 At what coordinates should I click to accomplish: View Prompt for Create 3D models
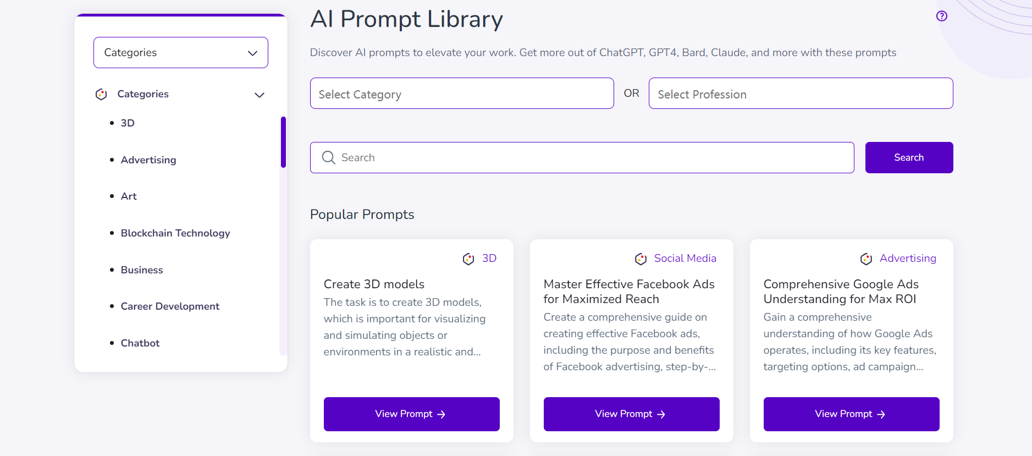[411, 414]
